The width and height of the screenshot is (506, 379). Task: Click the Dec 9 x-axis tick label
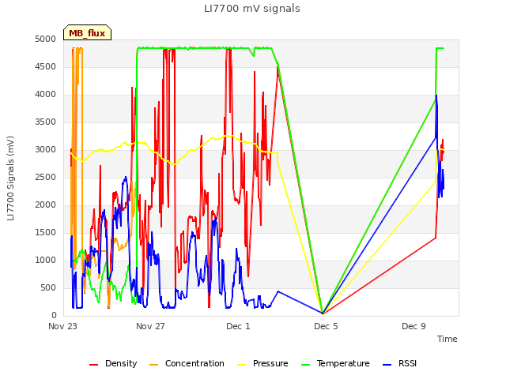413,326
